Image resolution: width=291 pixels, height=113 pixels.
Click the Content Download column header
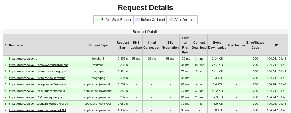pos(199,45)
